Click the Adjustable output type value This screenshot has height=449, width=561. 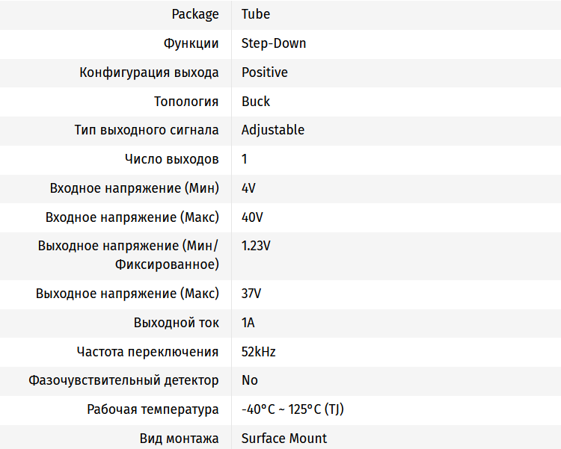tap(273, 130)
